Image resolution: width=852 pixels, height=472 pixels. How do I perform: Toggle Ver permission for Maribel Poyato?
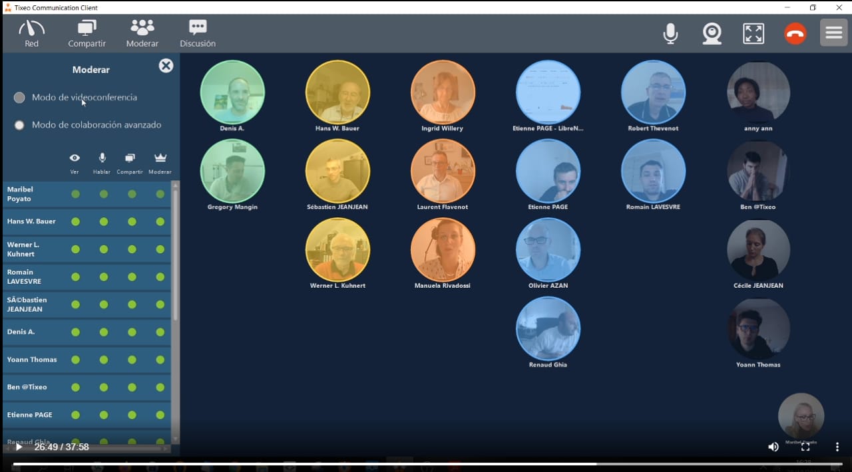(x=75, y=194)
